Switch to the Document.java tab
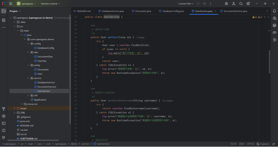The image size is (278, 147). 142,11
